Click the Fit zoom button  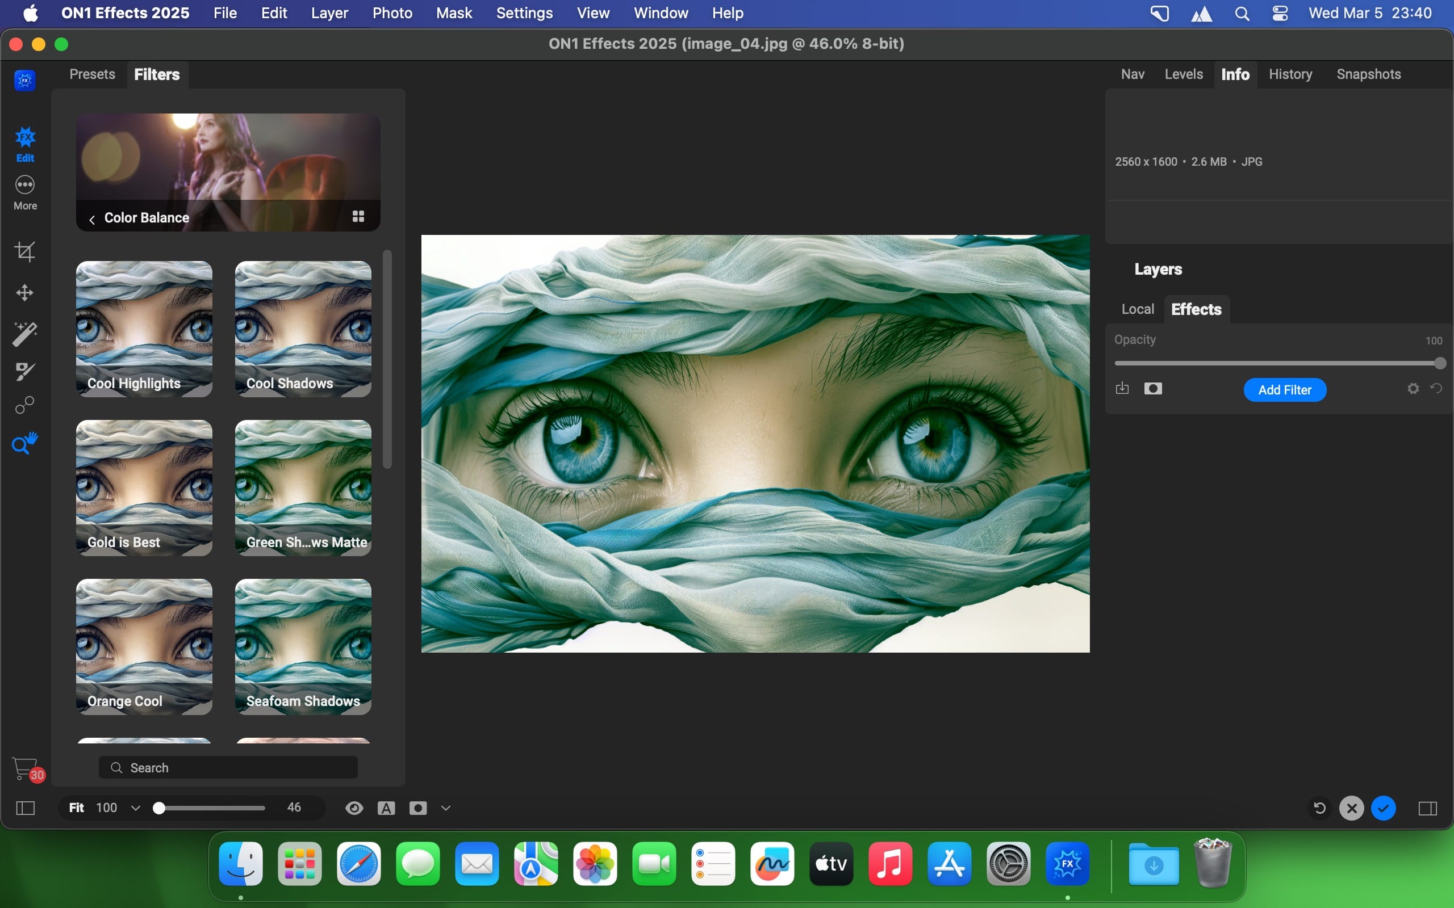click(x=76, y=807)
